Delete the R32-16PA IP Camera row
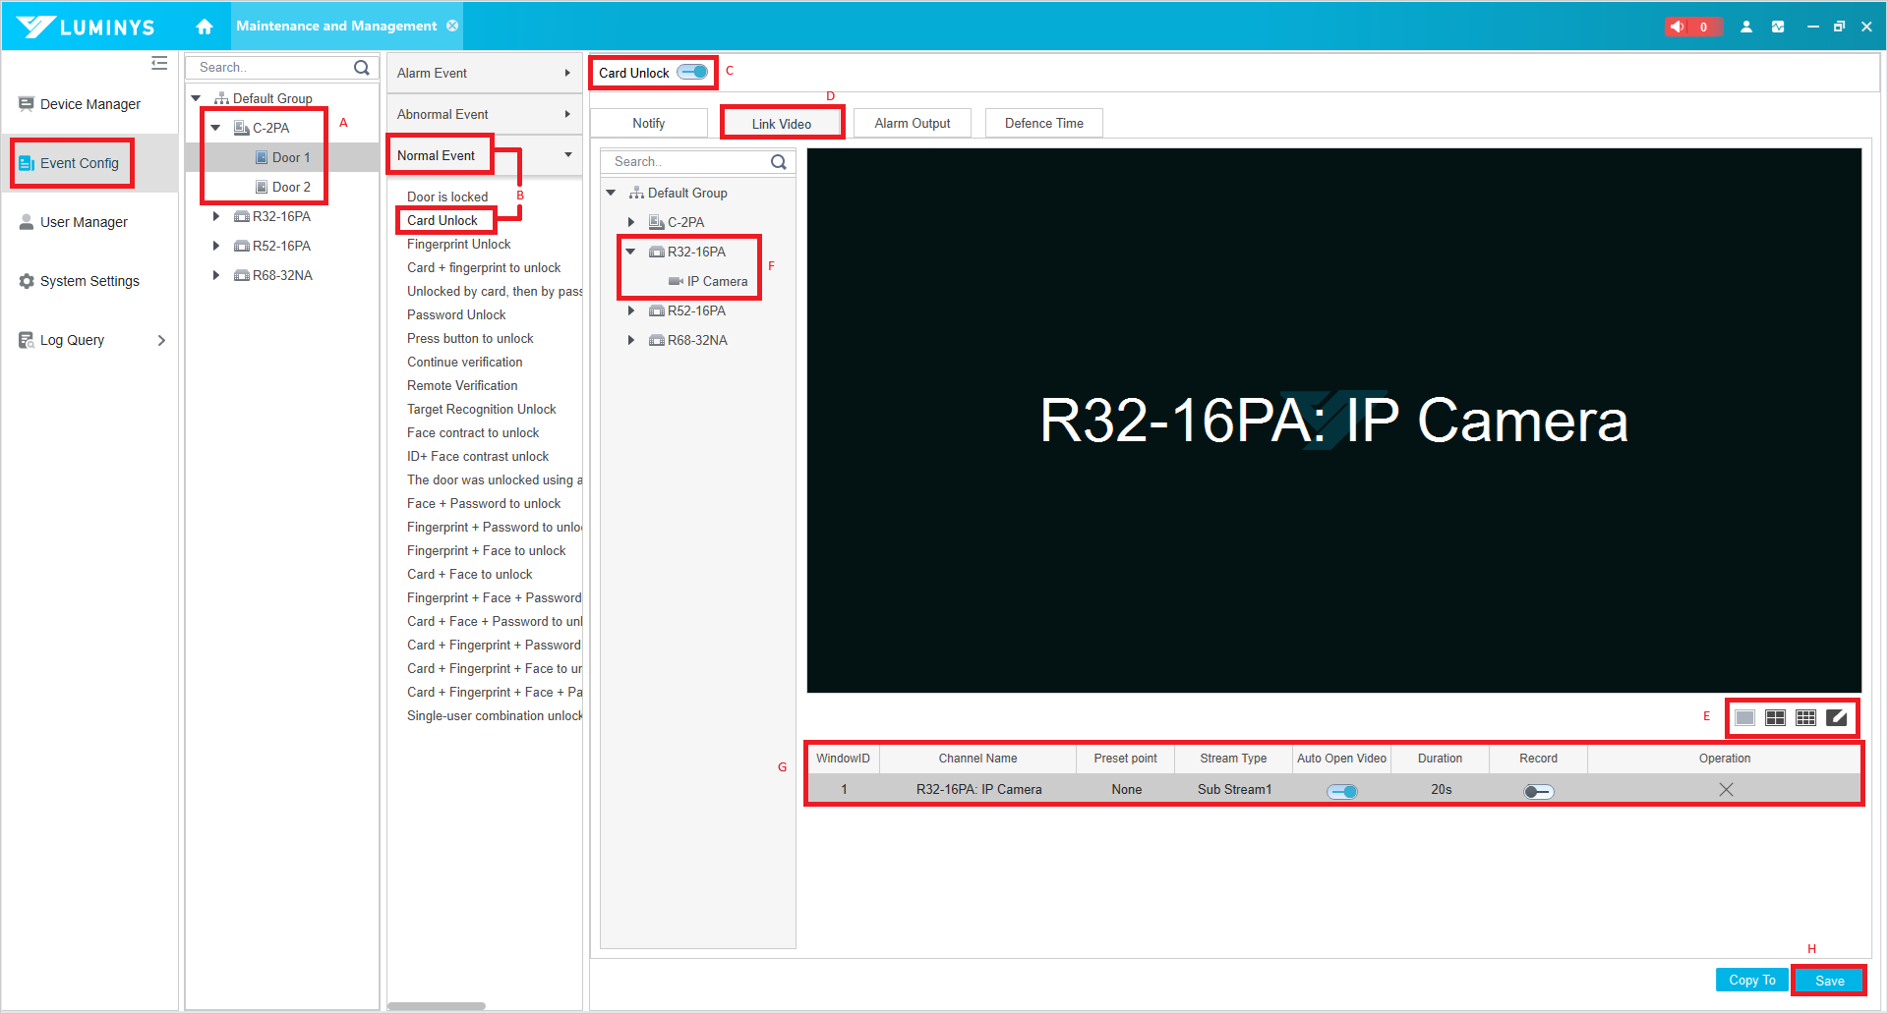 coord(1726,790)
